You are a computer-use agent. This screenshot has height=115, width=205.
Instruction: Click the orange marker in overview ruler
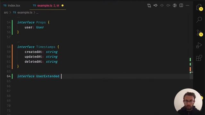tap(190, 69)
